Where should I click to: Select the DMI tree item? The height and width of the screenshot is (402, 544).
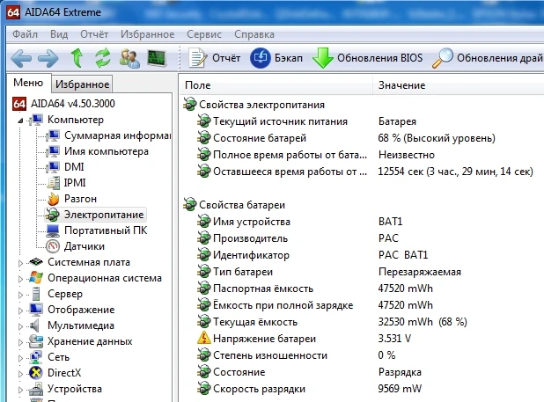(x=74, y=167)
